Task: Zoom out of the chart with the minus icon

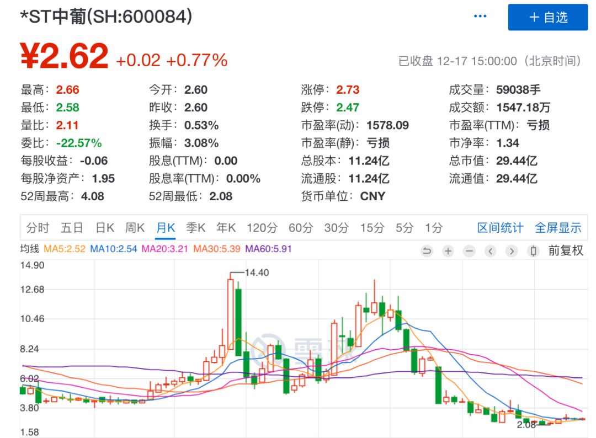Action: (469, 251)
